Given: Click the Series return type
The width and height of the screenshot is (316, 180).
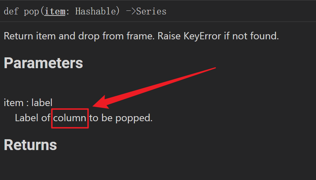Looking at the screenshot, I should 151,11.
